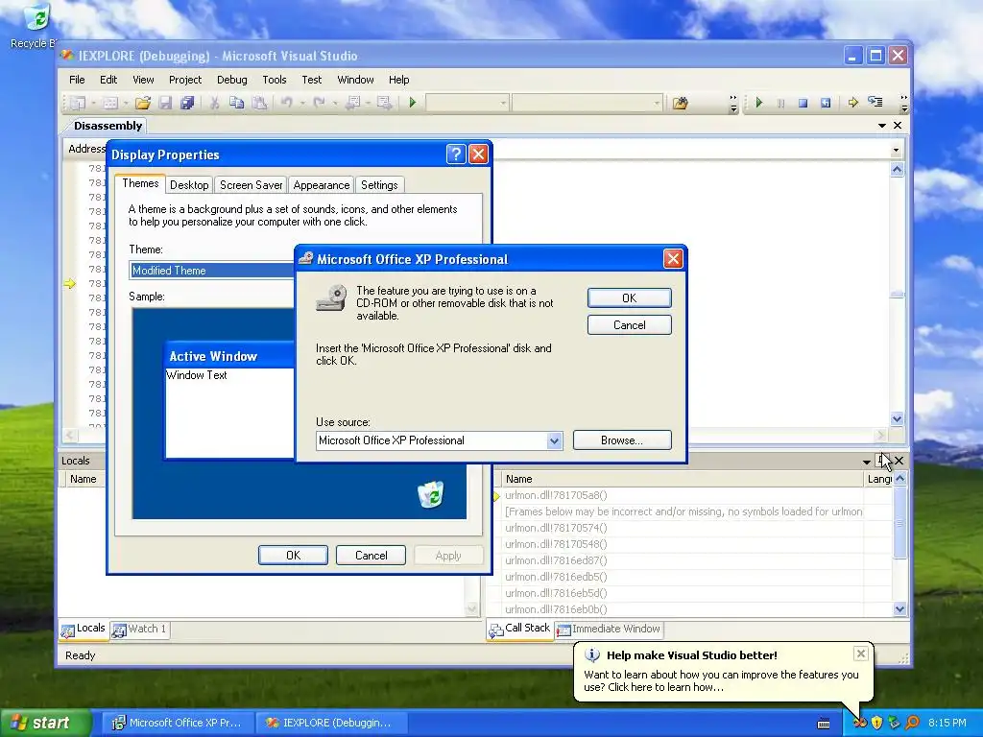
Task: Click the Stop Debugging square icon
Action: (803, 103)
